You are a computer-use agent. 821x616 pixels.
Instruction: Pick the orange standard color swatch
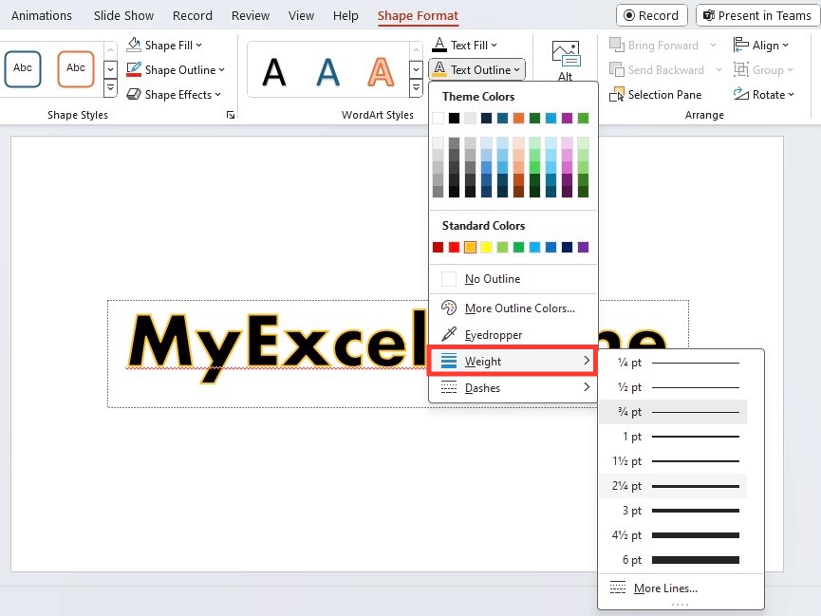click(x=470, y=247)
